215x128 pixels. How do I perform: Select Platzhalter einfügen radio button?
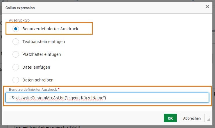pyautogui.click(x=16, y=54)
